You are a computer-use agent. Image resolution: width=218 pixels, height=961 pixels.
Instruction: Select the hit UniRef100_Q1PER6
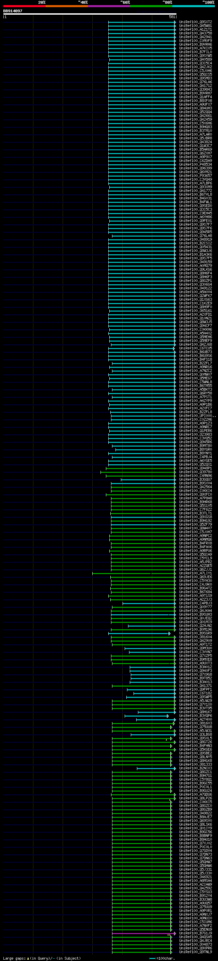195,431
